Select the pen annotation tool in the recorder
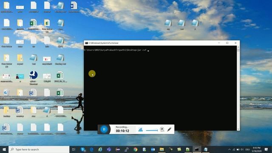272x153 pixels. click(169, 129)
